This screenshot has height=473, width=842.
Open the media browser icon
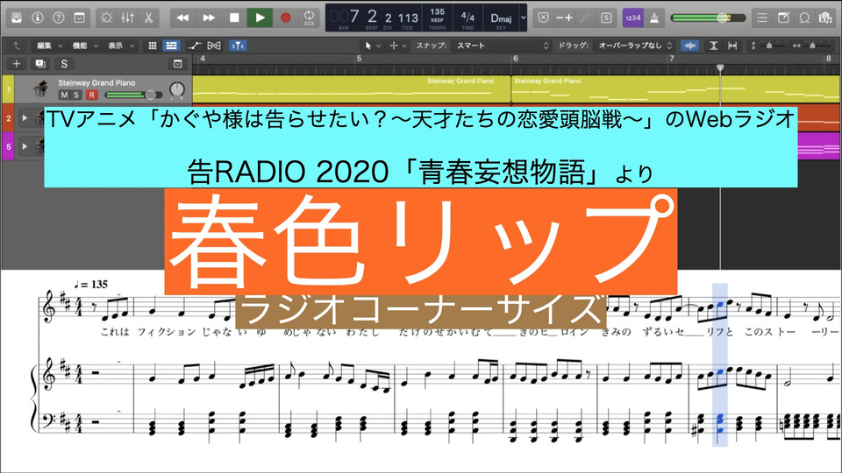coord(826,17)
